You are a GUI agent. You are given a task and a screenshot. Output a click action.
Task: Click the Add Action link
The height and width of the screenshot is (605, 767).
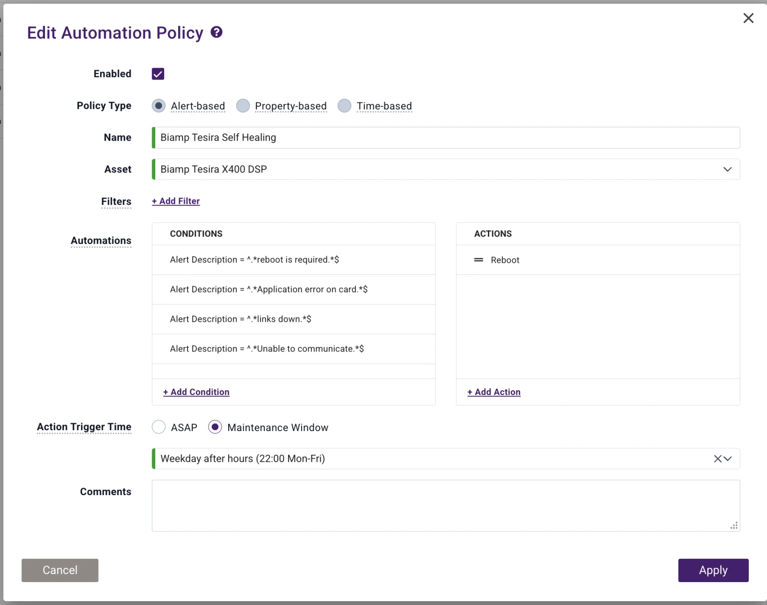(x=494, y=392)
